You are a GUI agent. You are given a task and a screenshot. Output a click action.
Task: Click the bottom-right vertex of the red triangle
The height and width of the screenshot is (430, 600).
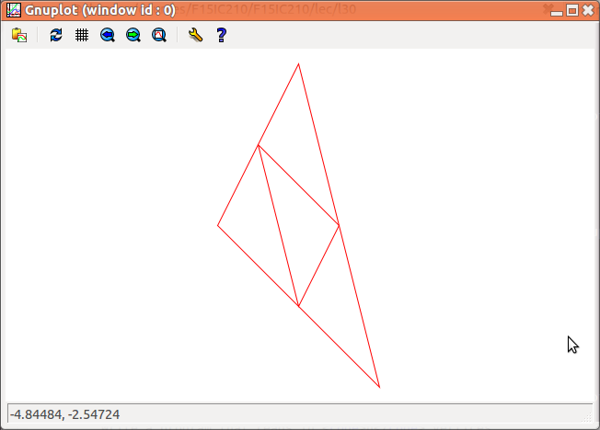click(379, 387)
